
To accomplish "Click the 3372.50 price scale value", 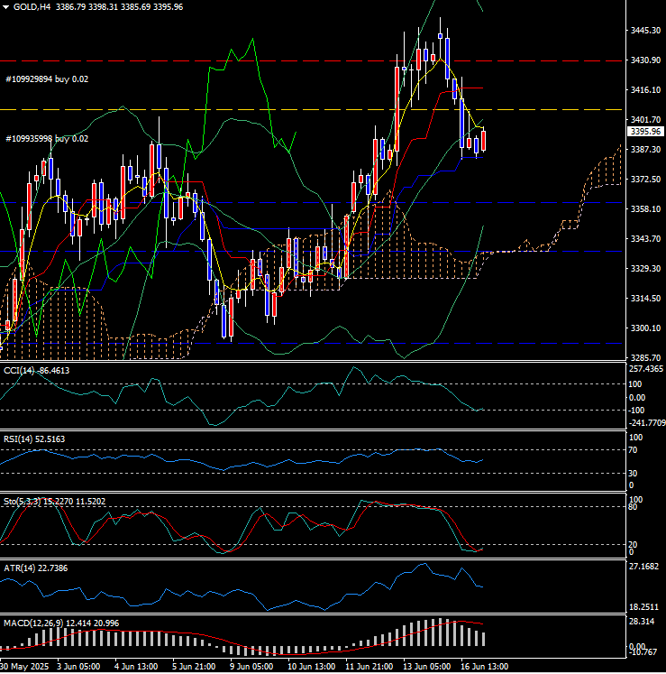I will (x=645, y=179).
